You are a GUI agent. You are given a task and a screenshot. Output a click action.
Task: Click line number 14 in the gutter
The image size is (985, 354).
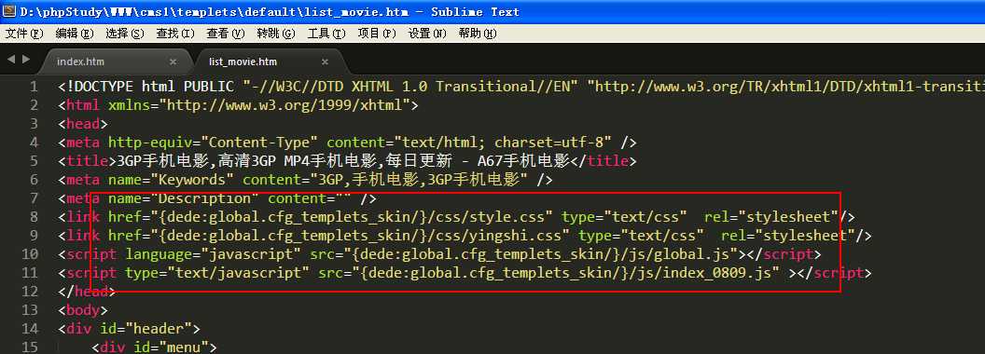pos(30,328)
